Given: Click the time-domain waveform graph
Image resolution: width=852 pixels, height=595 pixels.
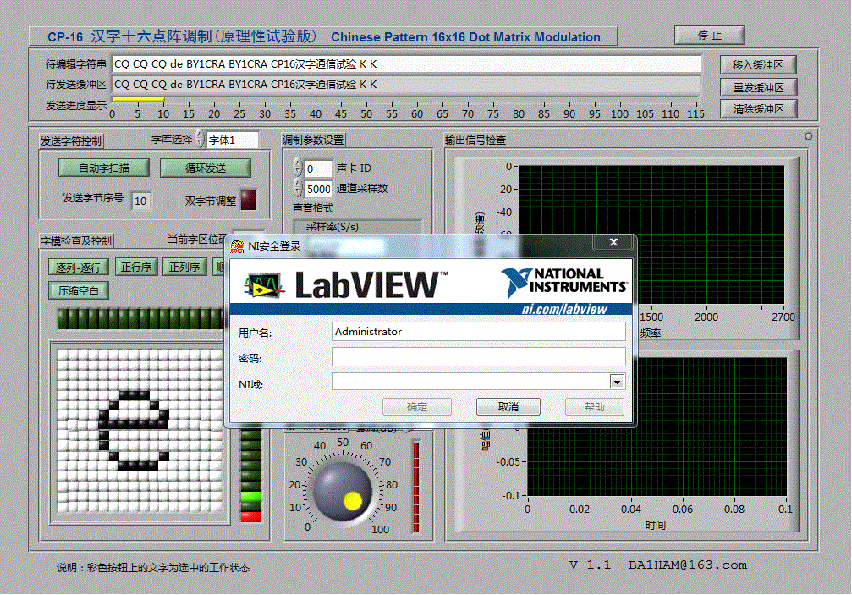Looking at the screenshot, I should [x=657, y=427].
